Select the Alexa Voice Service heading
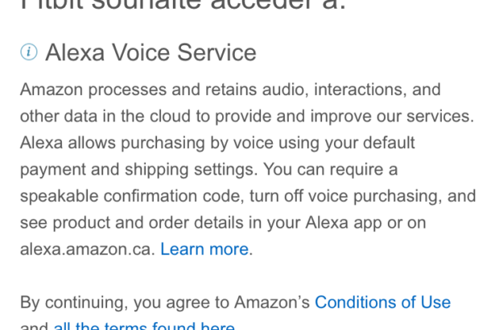The height and width of the screenshot is (330, 499). (151, 53)
